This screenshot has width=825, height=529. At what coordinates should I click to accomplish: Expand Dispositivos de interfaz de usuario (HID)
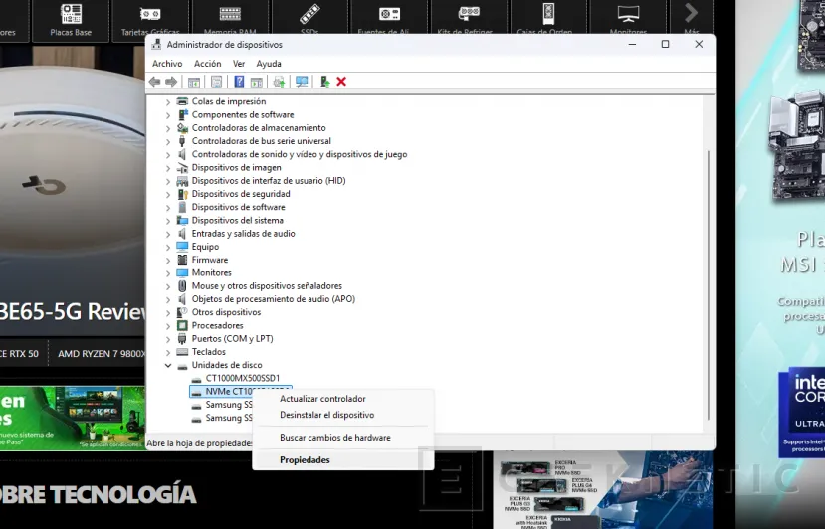pos(168,181)
